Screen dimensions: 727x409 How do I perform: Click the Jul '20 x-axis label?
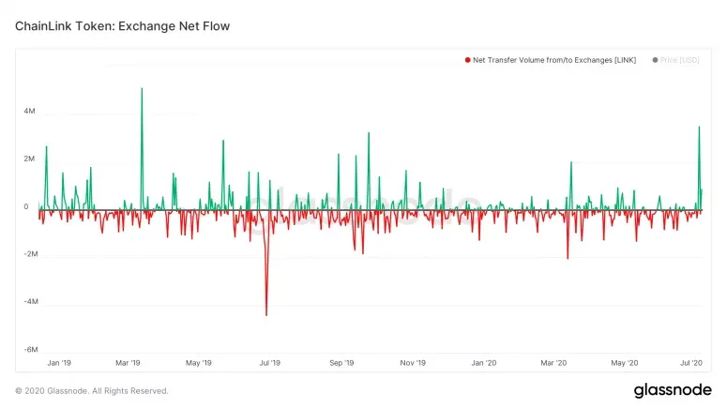690,363
